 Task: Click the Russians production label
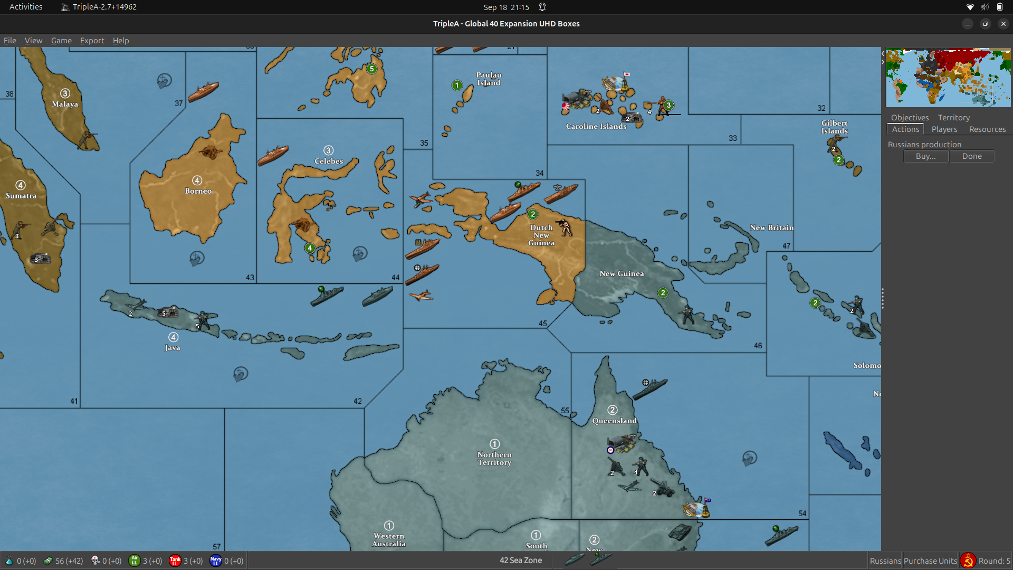(924, 145)
